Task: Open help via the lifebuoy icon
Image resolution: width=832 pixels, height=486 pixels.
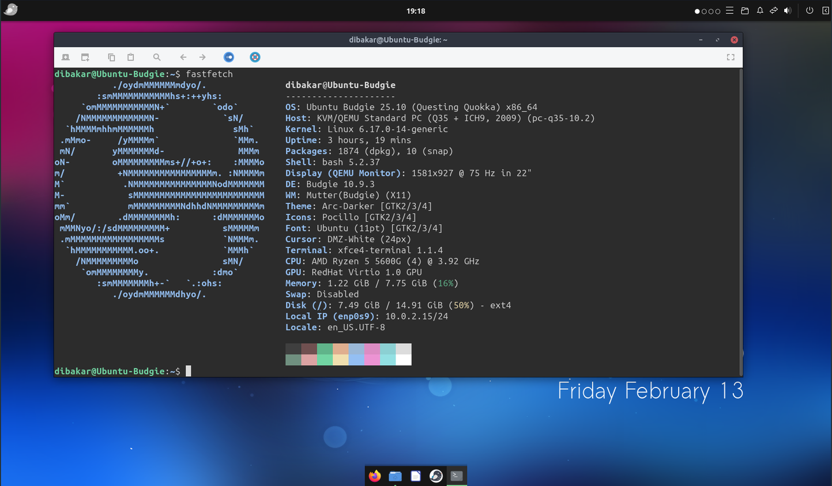Action: pos(255,57)
